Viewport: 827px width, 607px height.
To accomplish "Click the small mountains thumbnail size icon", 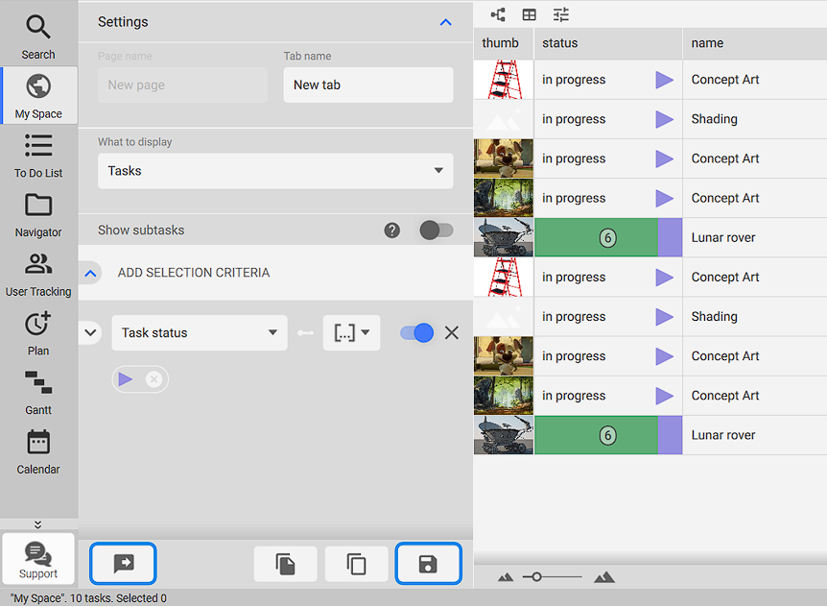I will coord(506,577).
